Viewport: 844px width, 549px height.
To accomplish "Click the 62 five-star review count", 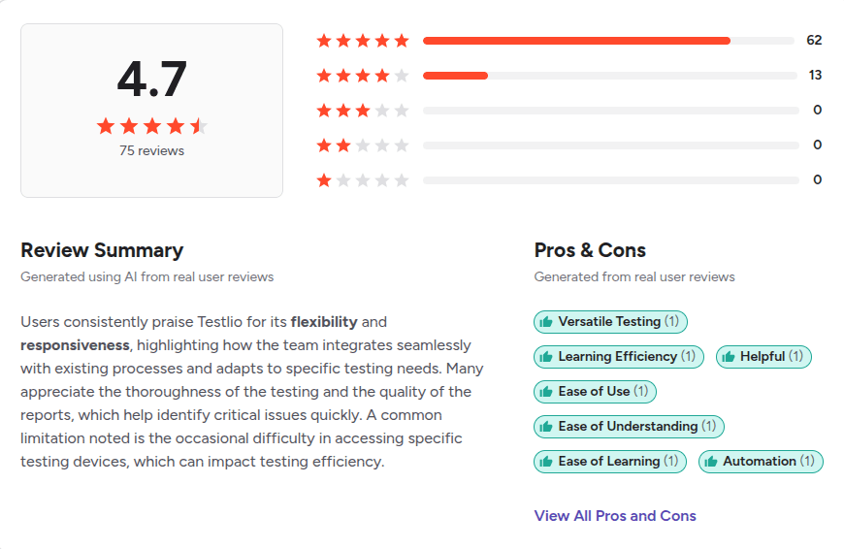I will pos(814,41).
